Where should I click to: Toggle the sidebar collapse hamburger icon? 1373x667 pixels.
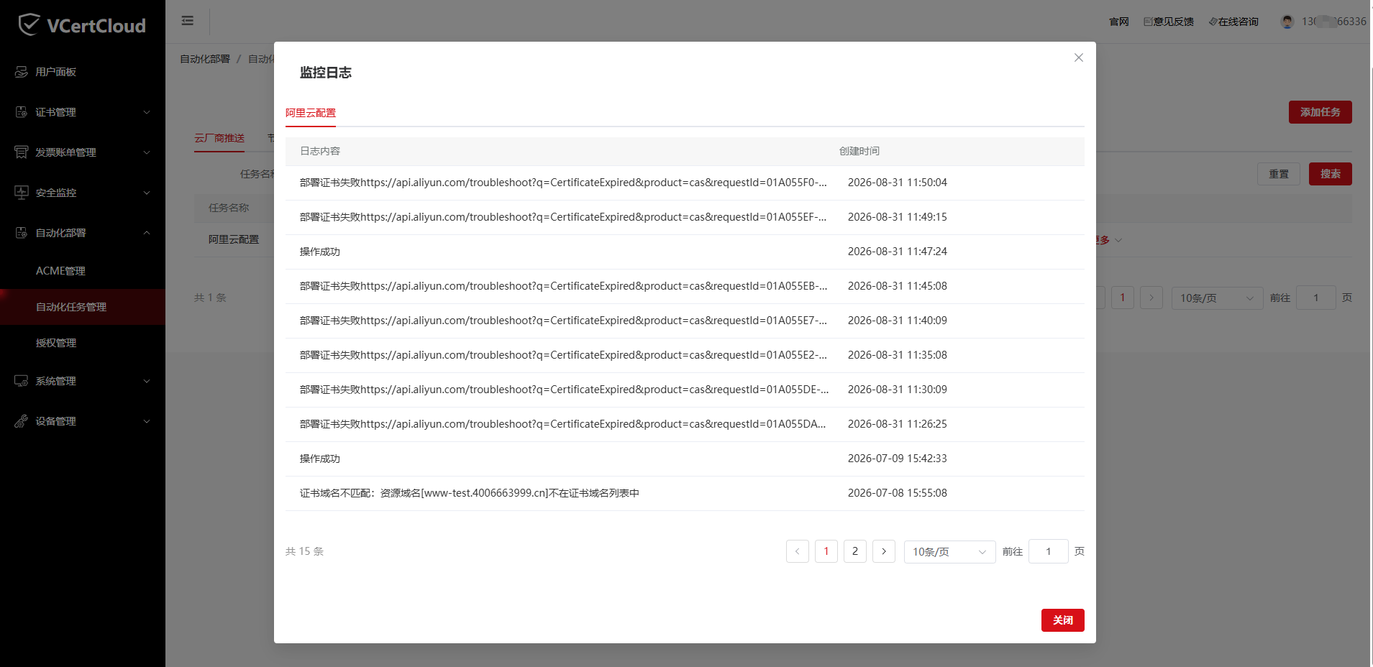[x=188, y=21]
